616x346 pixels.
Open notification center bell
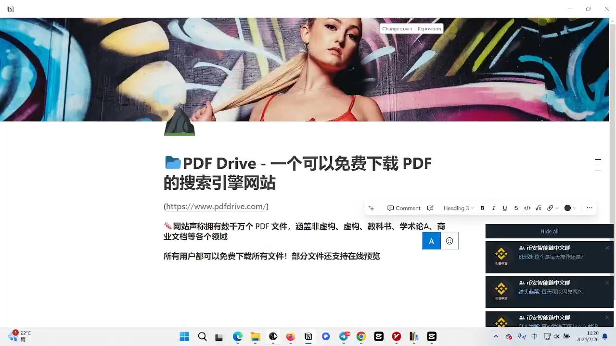tap(605, 336)
